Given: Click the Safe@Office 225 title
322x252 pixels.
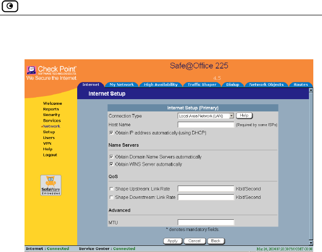Looking at the screenshot, I should 199,66.
